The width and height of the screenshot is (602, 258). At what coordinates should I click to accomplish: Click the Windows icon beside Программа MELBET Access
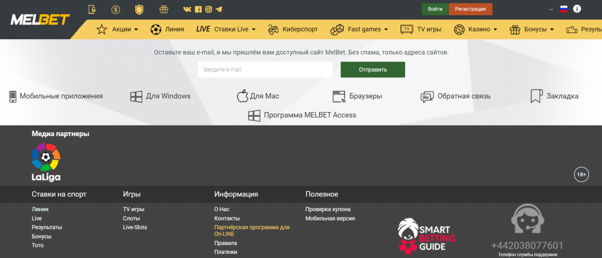(x=254, y=116)
